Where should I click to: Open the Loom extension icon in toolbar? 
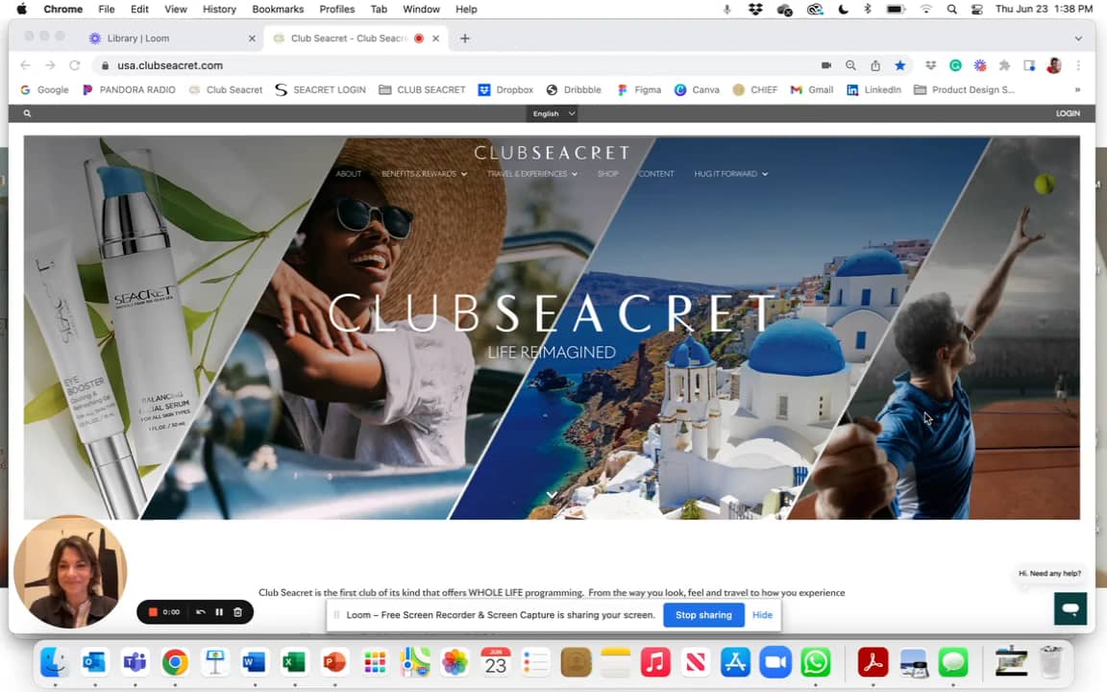point(980,65)
